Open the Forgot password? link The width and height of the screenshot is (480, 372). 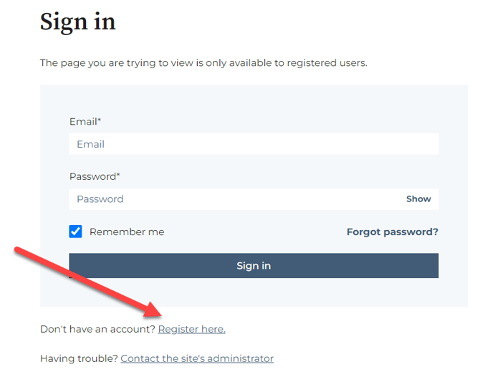tap(392, 232)
